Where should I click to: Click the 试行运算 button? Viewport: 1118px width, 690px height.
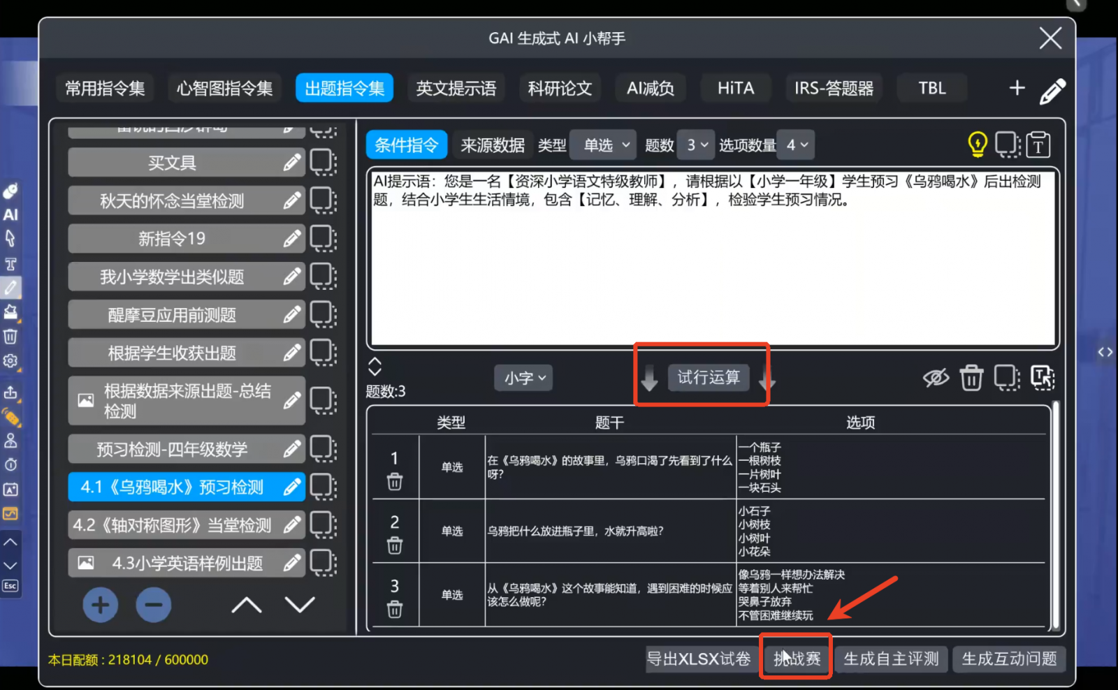708,377
